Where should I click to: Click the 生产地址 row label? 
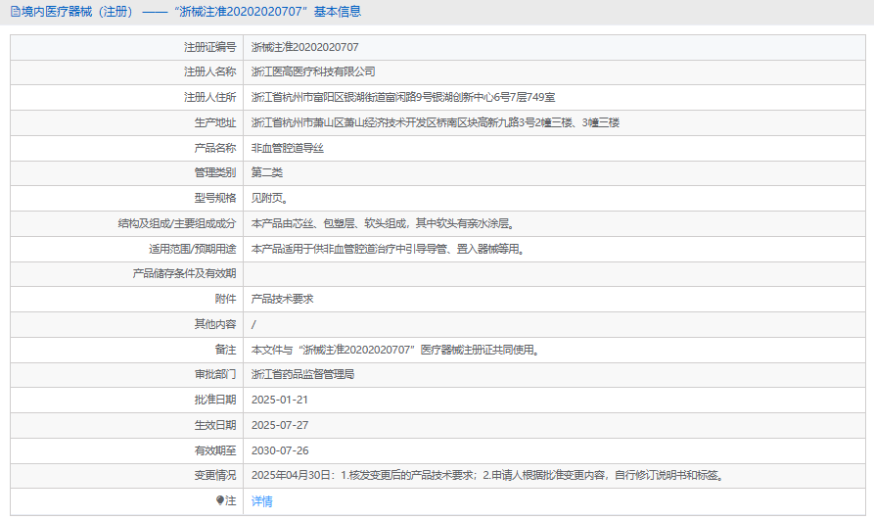pos(215,122)
